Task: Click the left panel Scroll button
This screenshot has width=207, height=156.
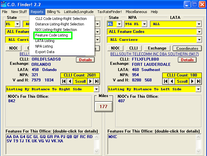Action: coord(80,81)
